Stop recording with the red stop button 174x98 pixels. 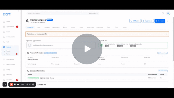point(11,84)
